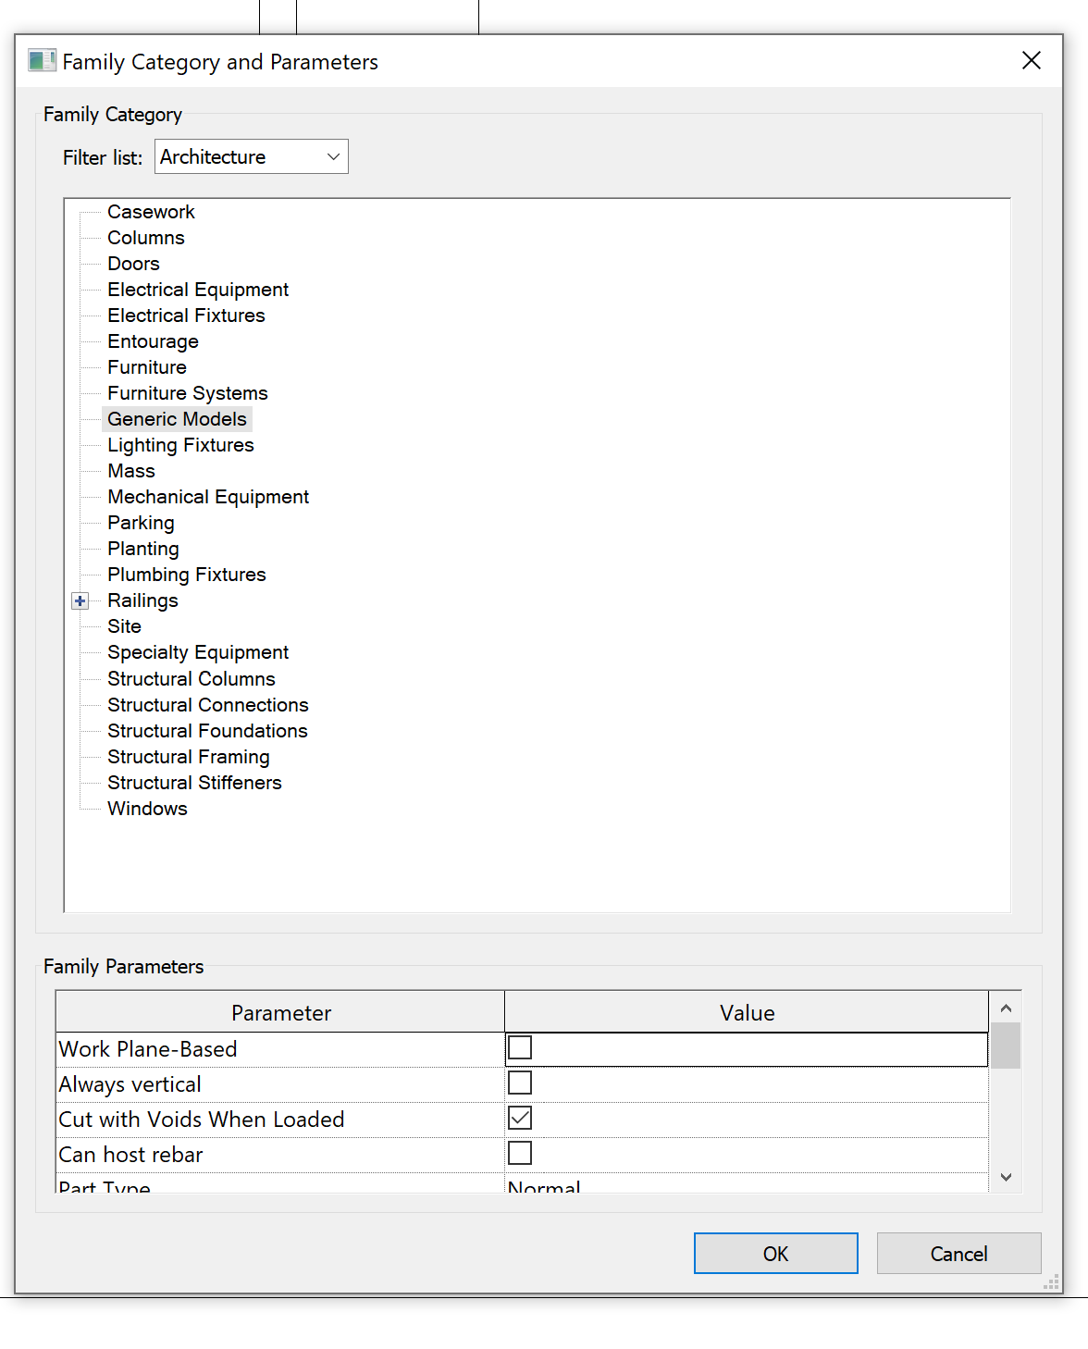Screen dimensions: 1088x1349
Task: Click the OK button
Action: click(775, 1253)
